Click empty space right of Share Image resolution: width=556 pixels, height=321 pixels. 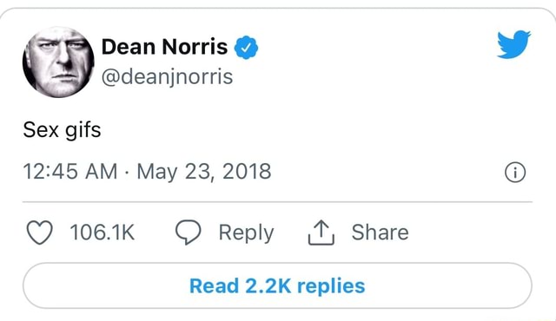click(x=472, y=233)
